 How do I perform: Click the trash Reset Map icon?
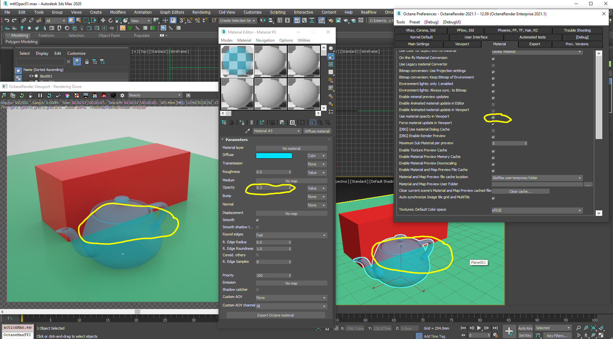pyautogui.click(x=252, y=122)
